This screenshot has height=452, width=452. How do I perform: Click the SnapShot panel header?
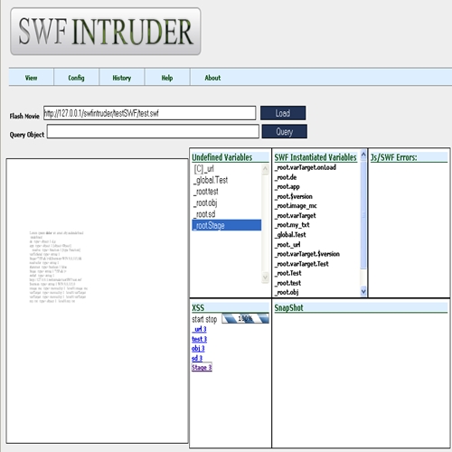coord(361,307)
